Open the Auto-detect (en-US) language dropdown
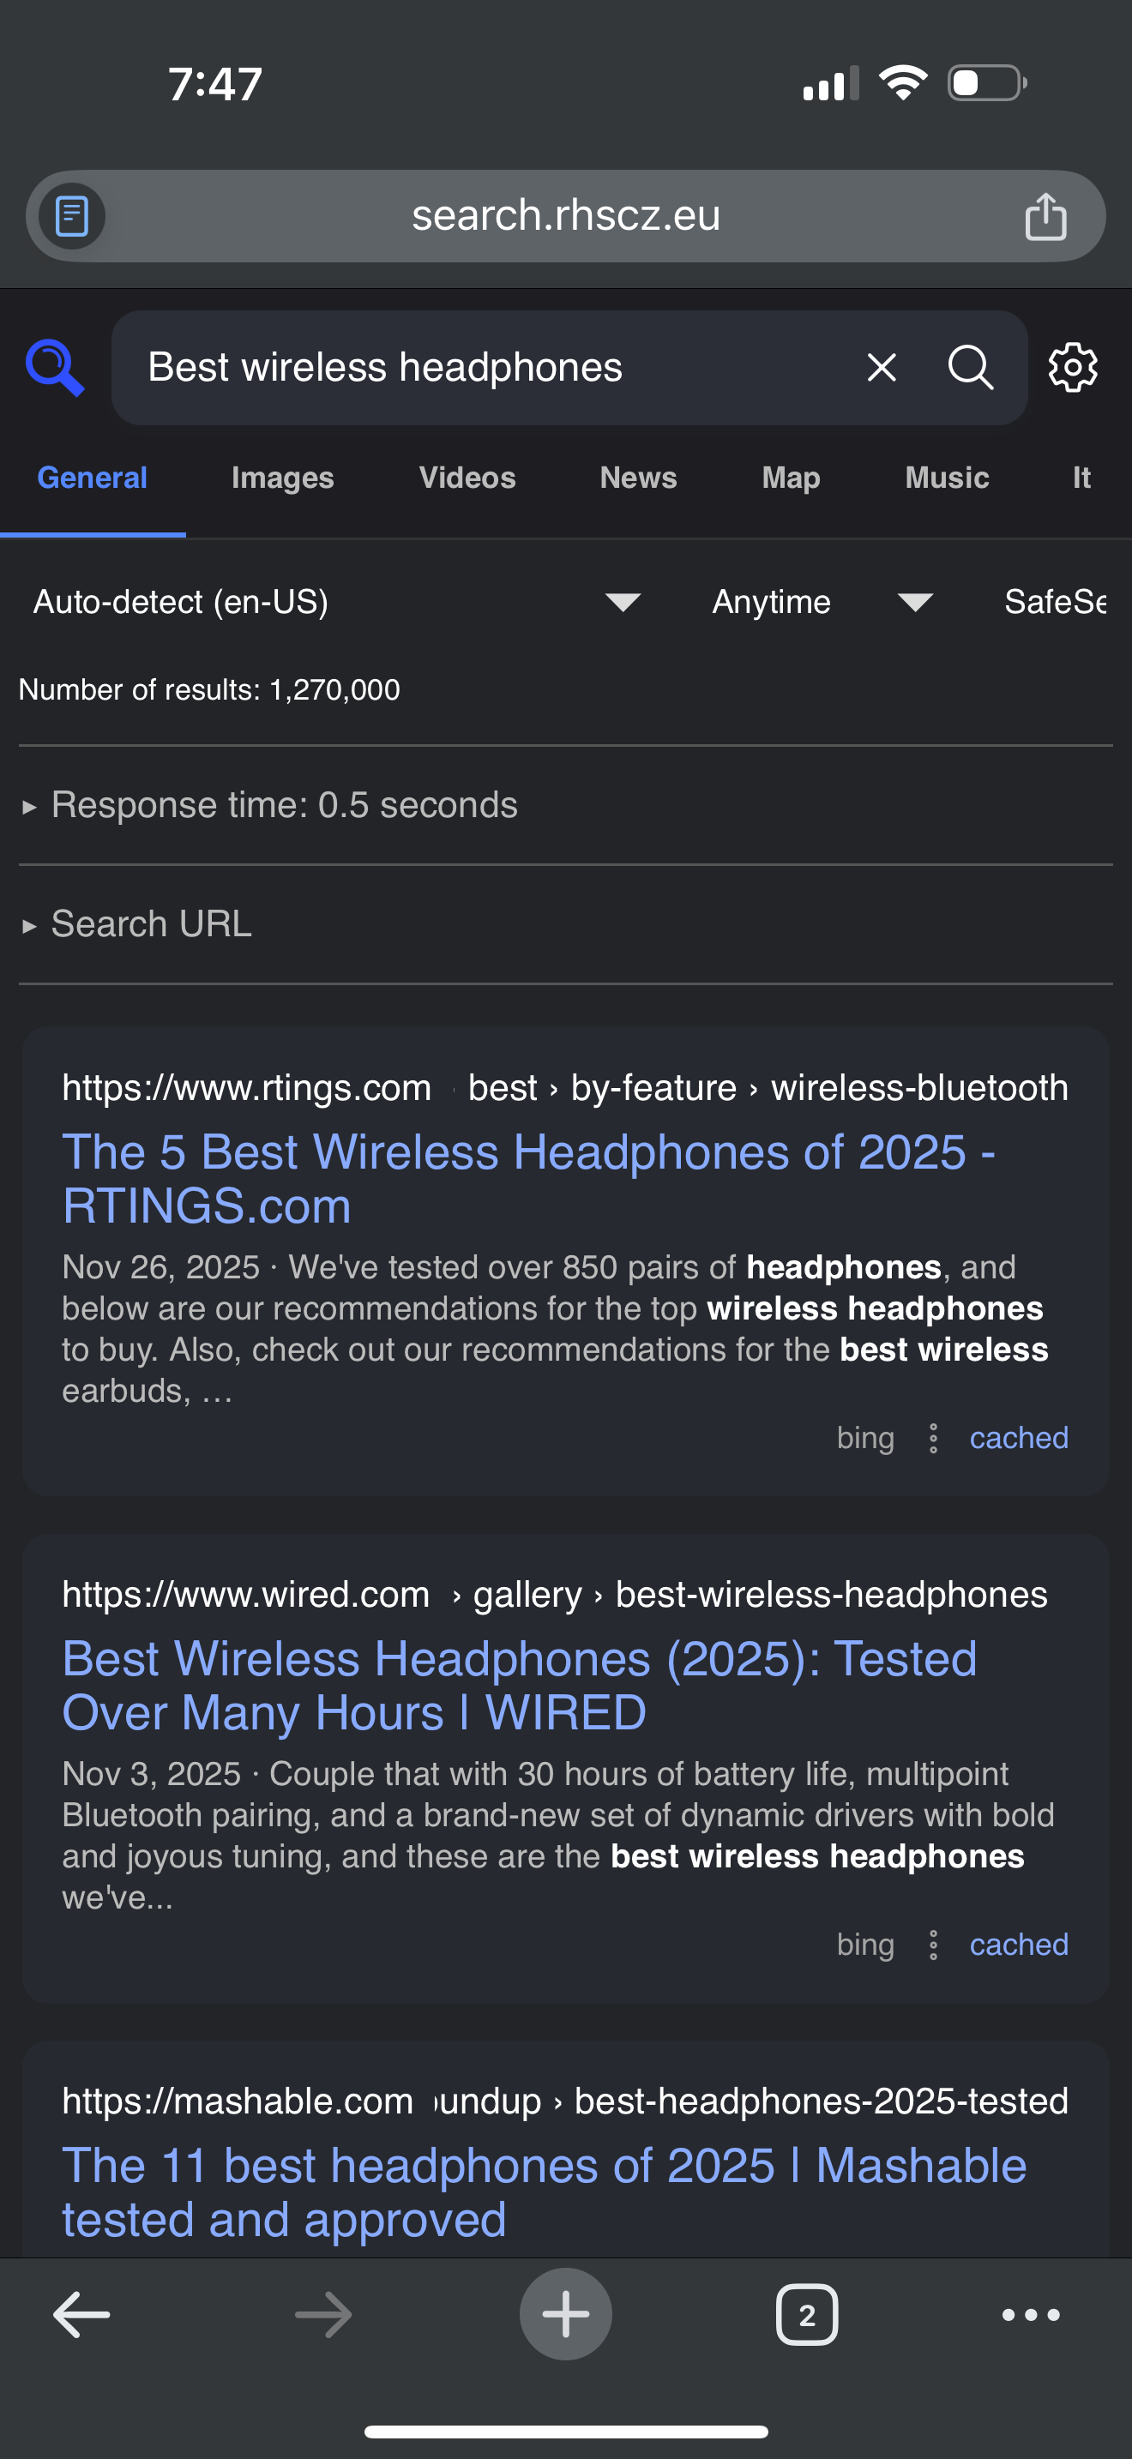This screenshot has width=1132, height=2459. click(336, 603)
